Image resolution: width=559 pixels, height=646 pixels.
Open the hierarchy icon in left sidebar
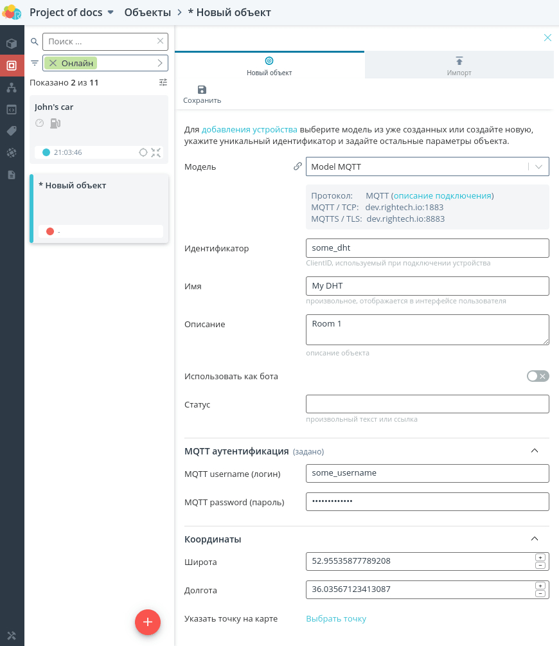coord(12,87)
